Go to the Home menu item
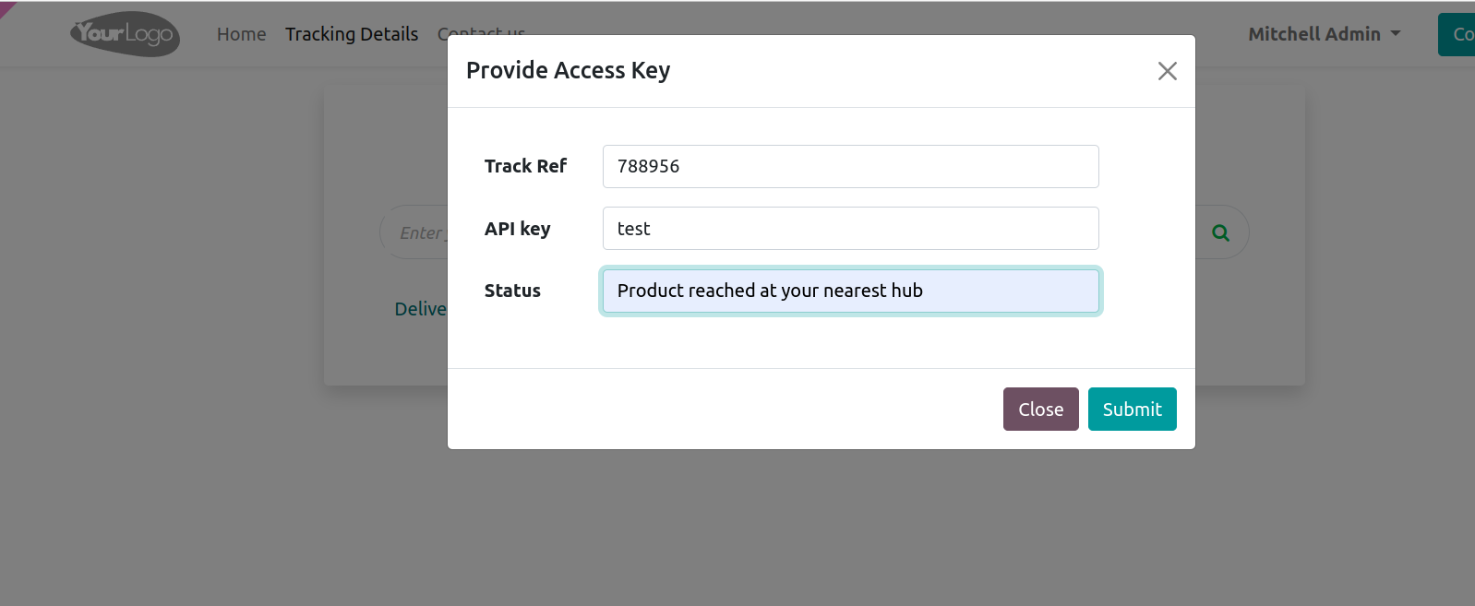1475x606 pixels. (x=241, y=34)
